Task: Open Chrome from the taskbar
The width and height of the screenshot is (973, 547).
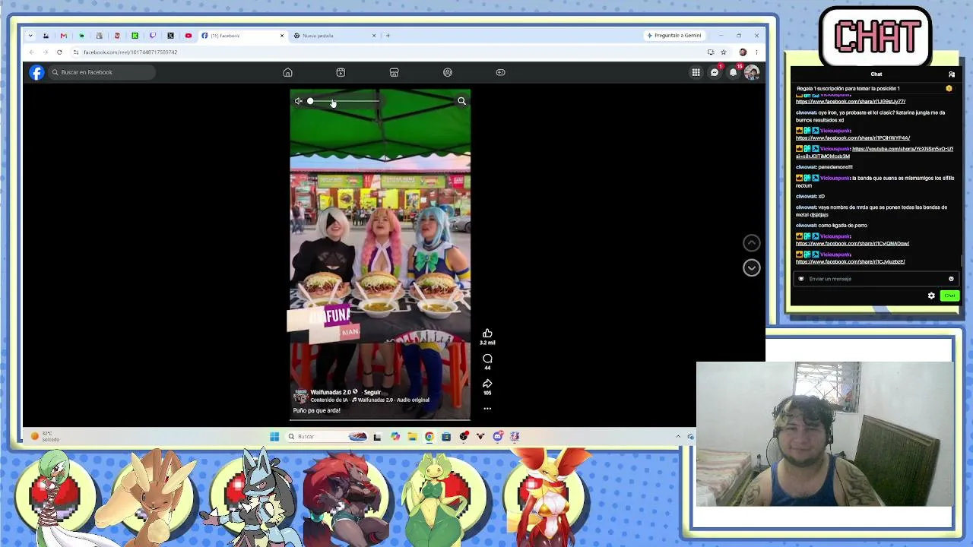Action: [429, 436]
